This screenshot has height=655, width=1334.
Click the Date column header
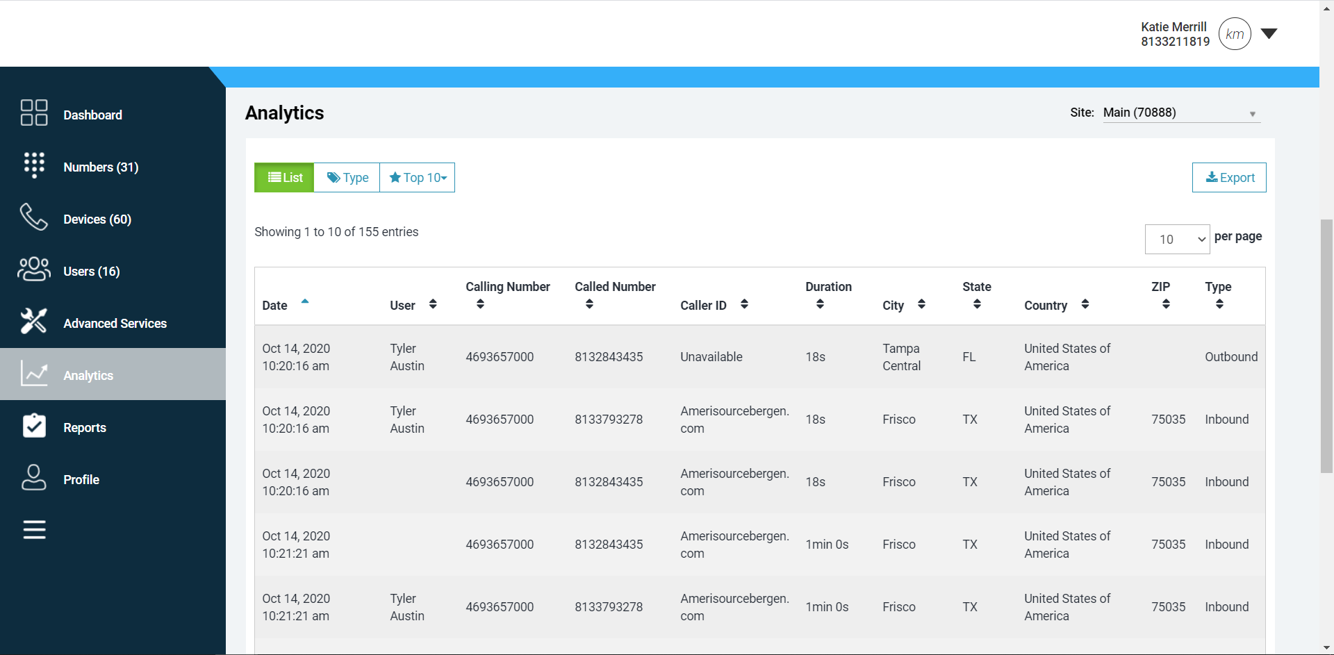[x=274, y=306]
